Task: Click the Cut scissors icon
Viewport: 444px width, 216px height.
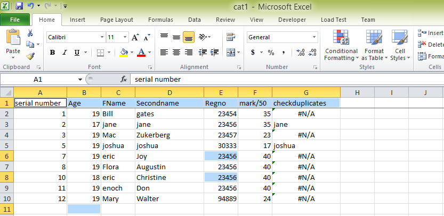Action: click(30, 33)
